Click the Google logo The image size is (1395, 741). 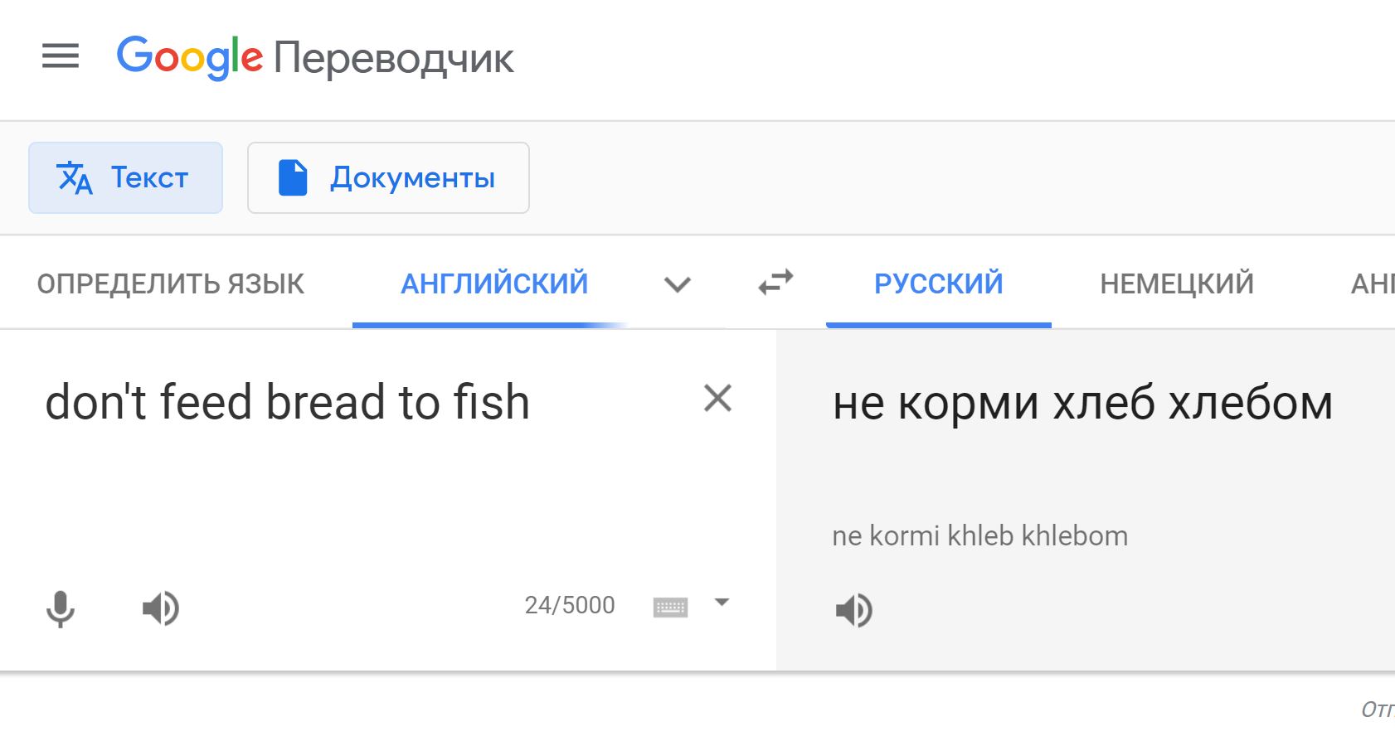click(189, 56)
